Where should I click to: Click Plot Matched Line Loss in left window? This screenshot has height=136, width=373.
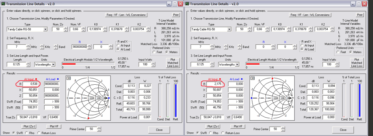(173, 63)
